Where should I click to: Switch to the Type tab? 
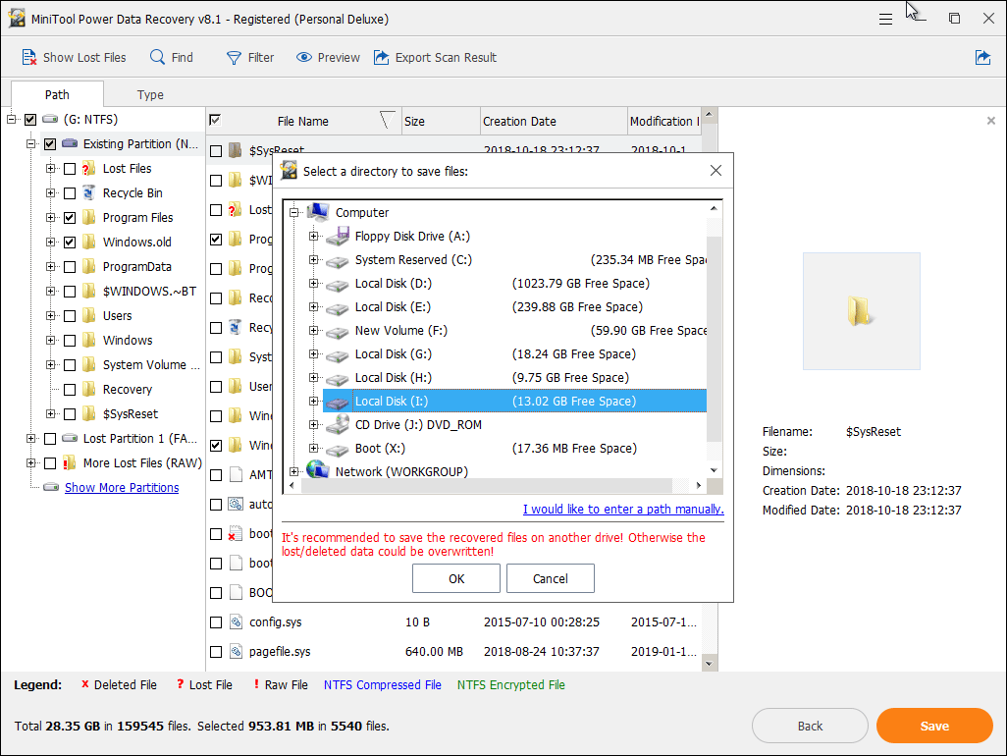click(x=150, y=95)
